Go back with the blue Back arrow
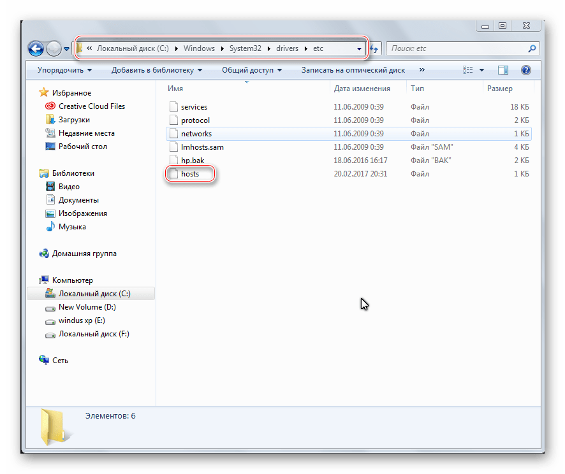The height and width of the screenshot is (474, 565). click(x=36, y=48)
